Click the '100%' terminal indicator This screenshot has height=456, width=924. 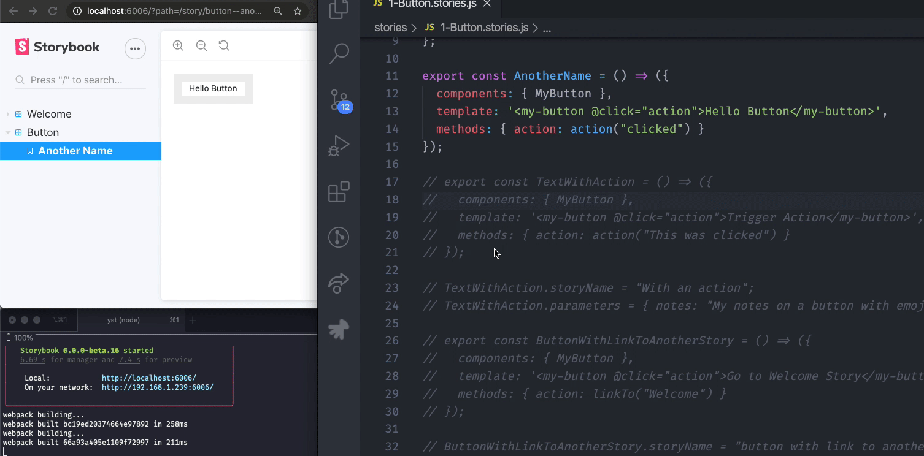pyautogui.click(x=23, y=338)
